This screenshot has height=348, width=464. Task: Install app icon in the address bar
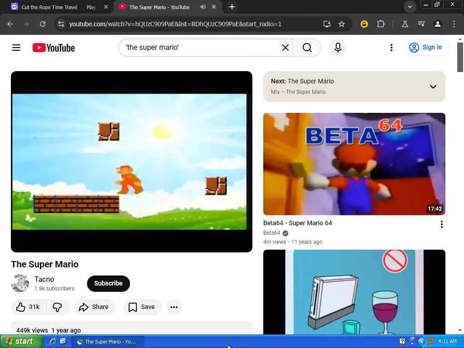[x=327, y=24]
